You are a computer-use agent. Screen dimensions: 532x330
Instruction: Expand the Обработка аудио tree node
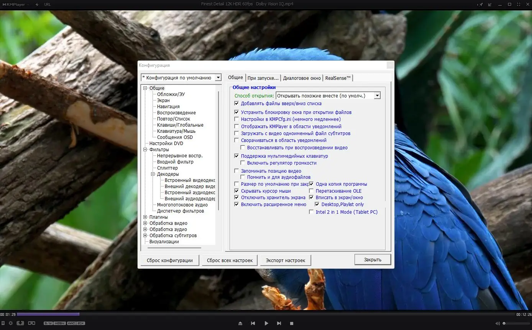pyautogui.click(x=145, y=229)
